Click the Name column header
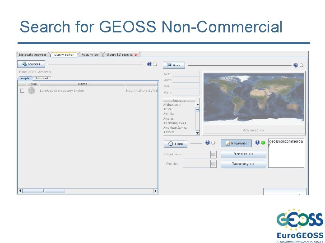This screenshot has height=243, width=325. coord(82,84)
